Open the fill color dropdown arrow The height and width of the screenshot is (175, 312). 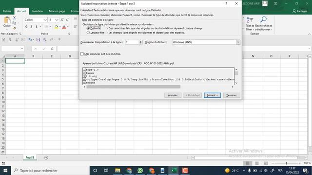pos(60,27)
